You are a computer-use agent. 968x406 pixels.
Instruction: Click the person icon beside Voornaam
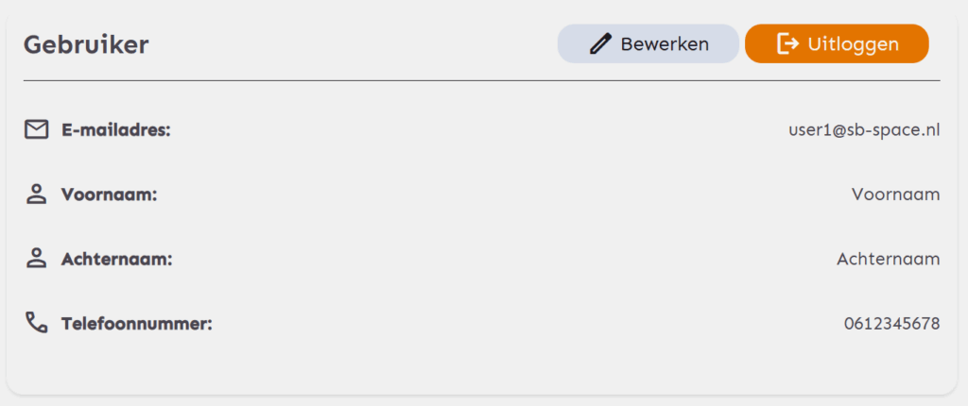tap(37, 195)
